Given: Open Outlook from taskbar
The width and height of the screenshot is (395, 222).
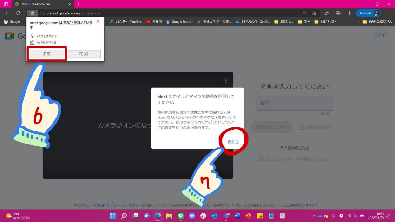Looking at the screenshot, I should point(214,215).
